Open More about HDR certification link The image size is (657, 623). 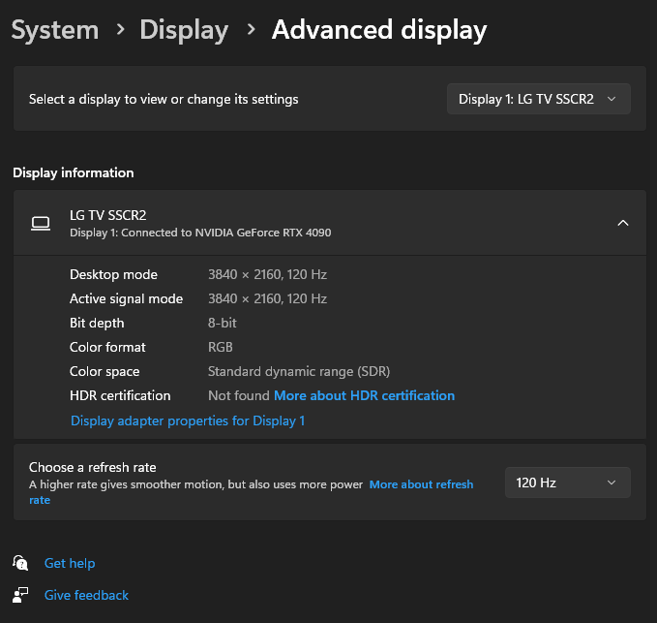pyautogui.click(x=364, y=395)
